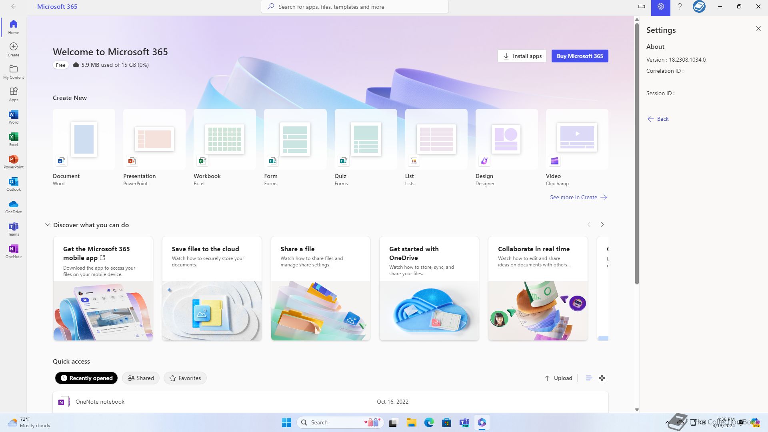Click the taskbar Search box
This screenshot has height=432, width=768.
point(341,422)
